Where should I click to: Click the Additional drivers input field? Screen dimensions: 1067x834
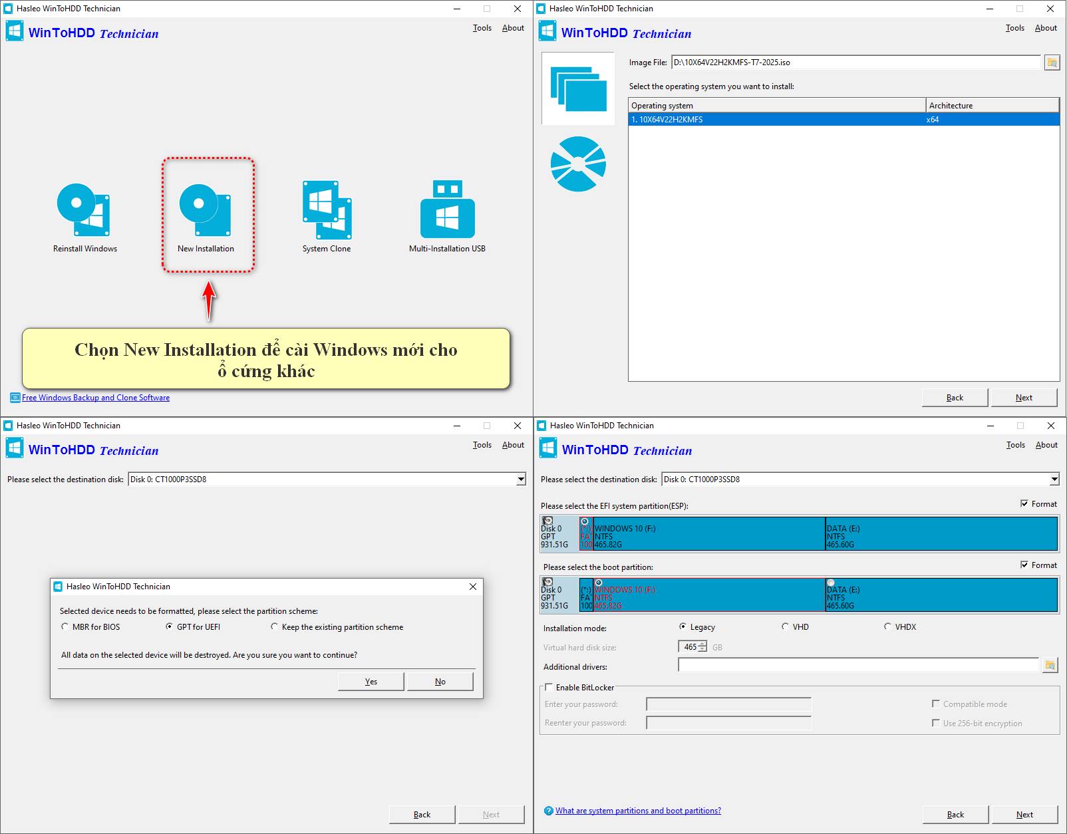[859, 665]
